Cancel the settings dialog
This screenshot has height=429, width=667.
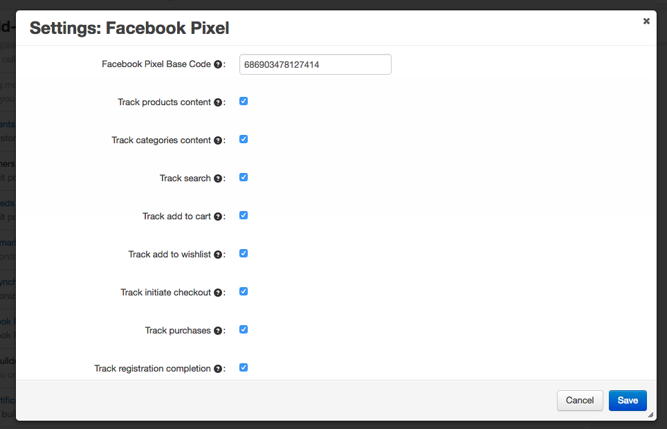click(x=580, y=401)
